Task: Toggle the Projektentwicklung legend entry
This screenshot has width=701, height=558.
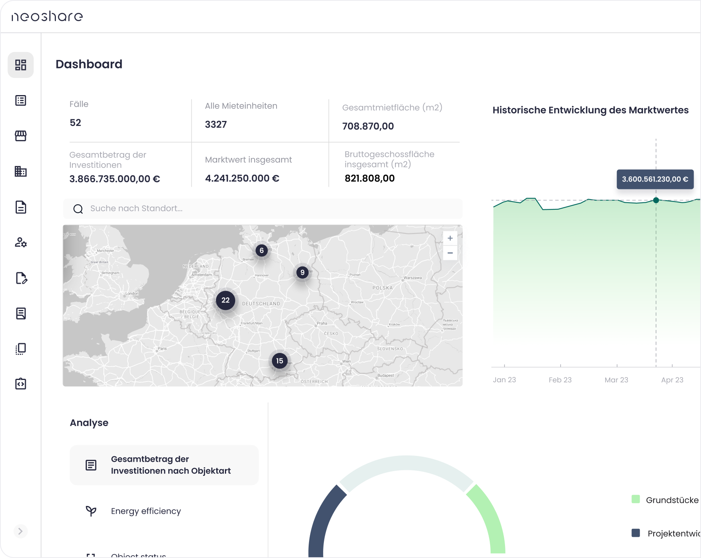Action: coord(670,532)
